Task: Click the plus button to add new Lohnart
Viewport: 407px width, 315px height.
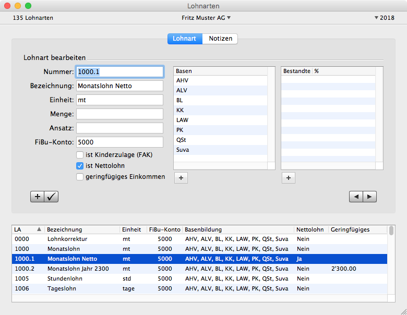Action: pos(38,197)
